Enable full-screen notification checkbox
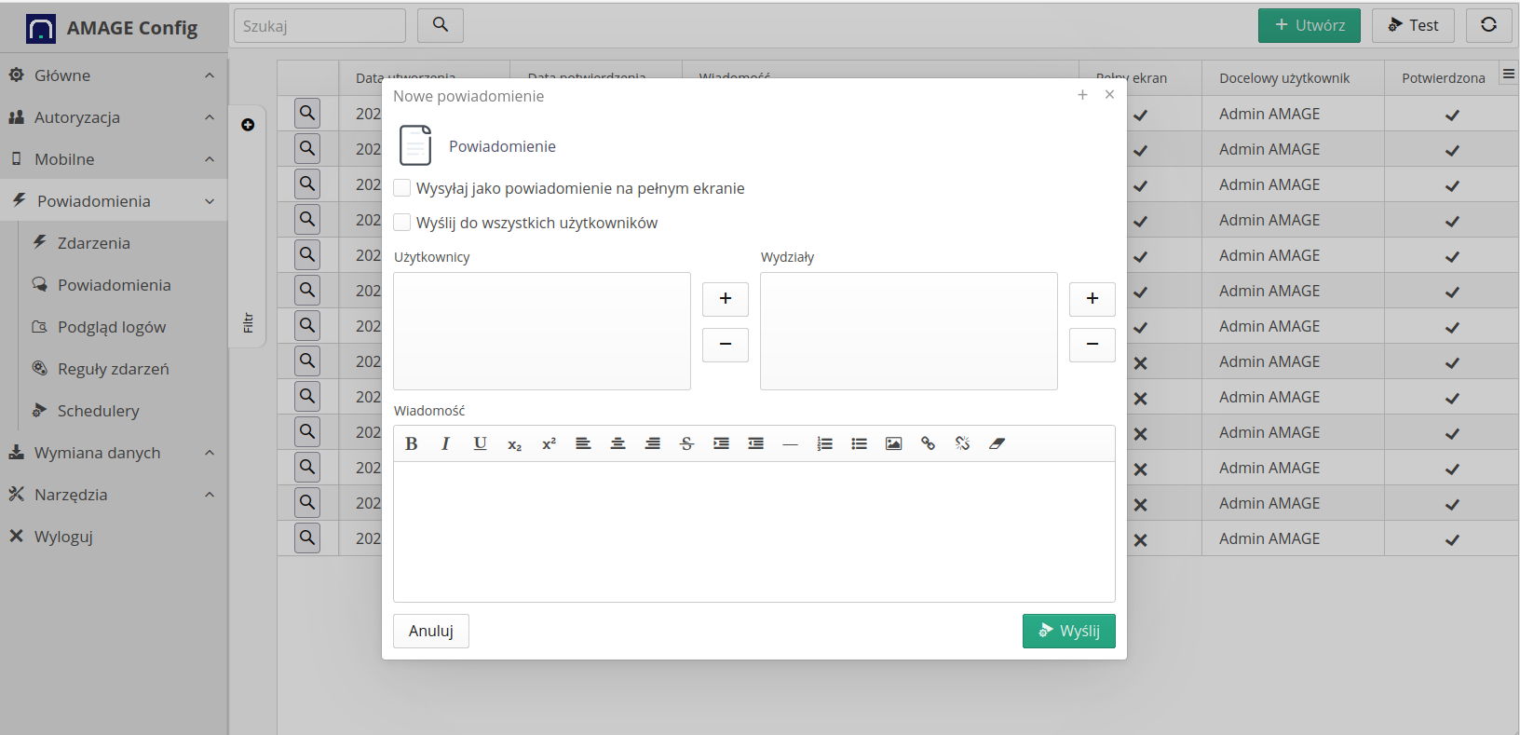Viewport: 1520px width, 735px height. click(402, 188)
